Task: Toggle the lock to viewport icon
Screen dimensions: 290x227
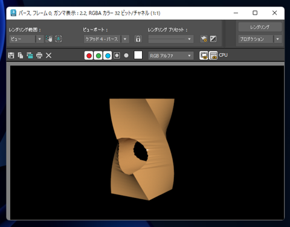Action: tap(138, 39)
